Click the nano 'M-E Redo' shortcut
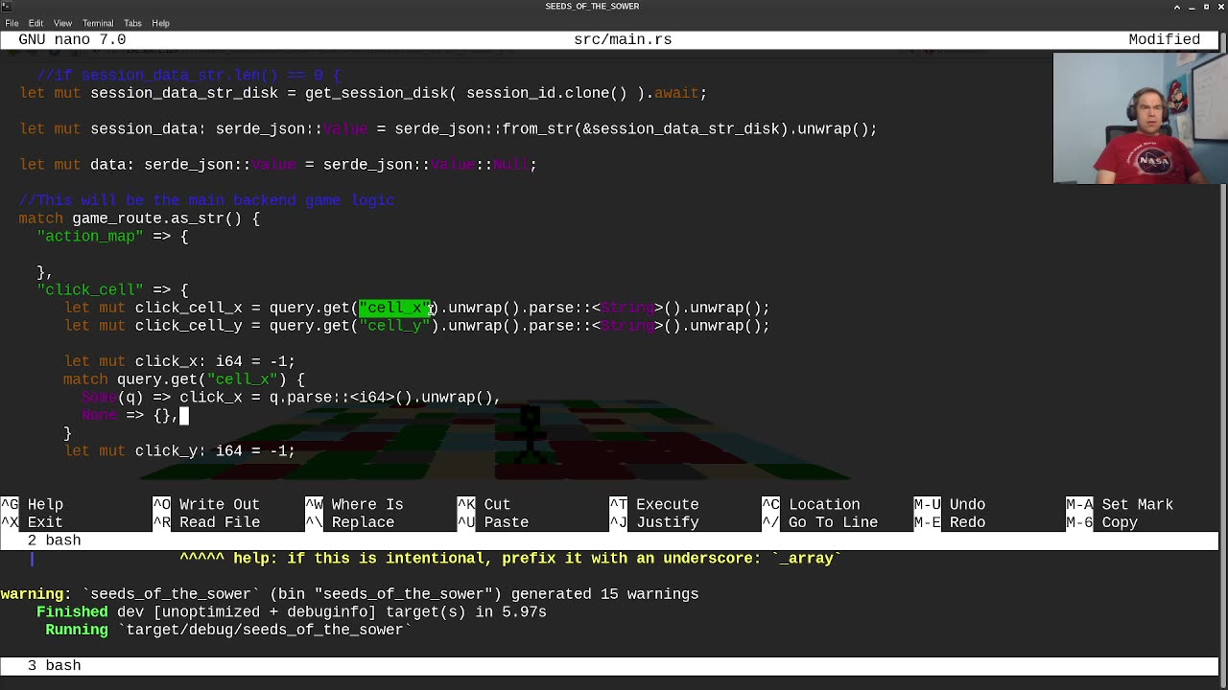The width and height of the screenshot is (1228, 690). click(950, 522)
